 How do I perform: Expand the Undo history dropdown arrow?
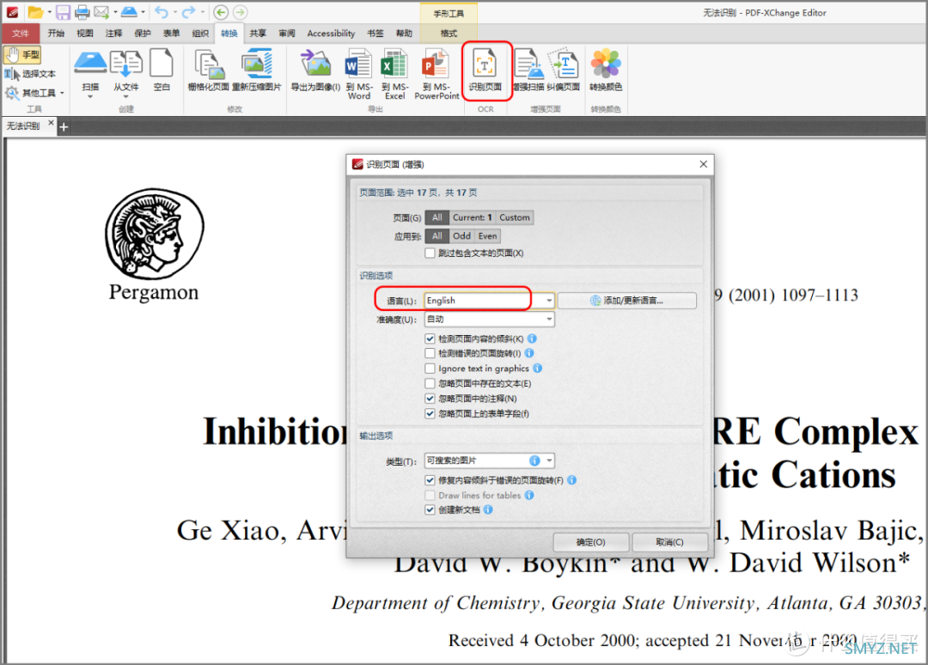174,12
